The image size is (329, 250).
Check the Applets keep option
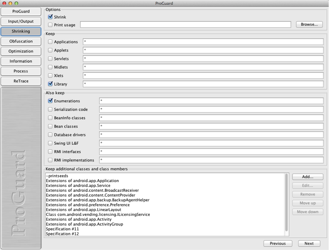50,50
